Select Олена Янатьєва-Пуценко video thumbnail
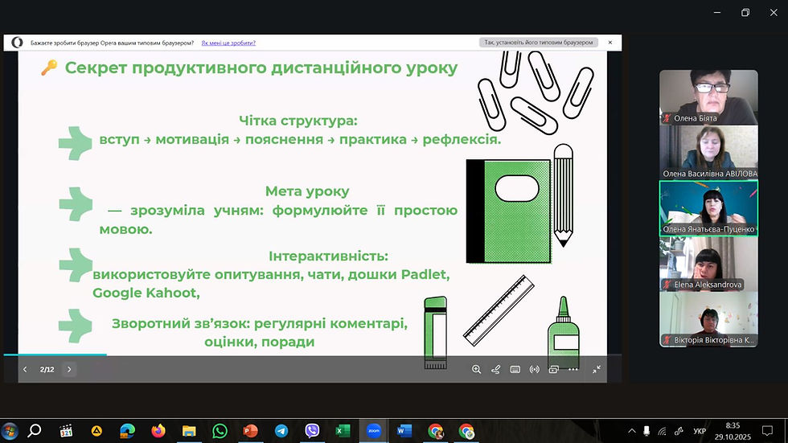The height and width of the screenshot is (443, 788). pos(708,208)
